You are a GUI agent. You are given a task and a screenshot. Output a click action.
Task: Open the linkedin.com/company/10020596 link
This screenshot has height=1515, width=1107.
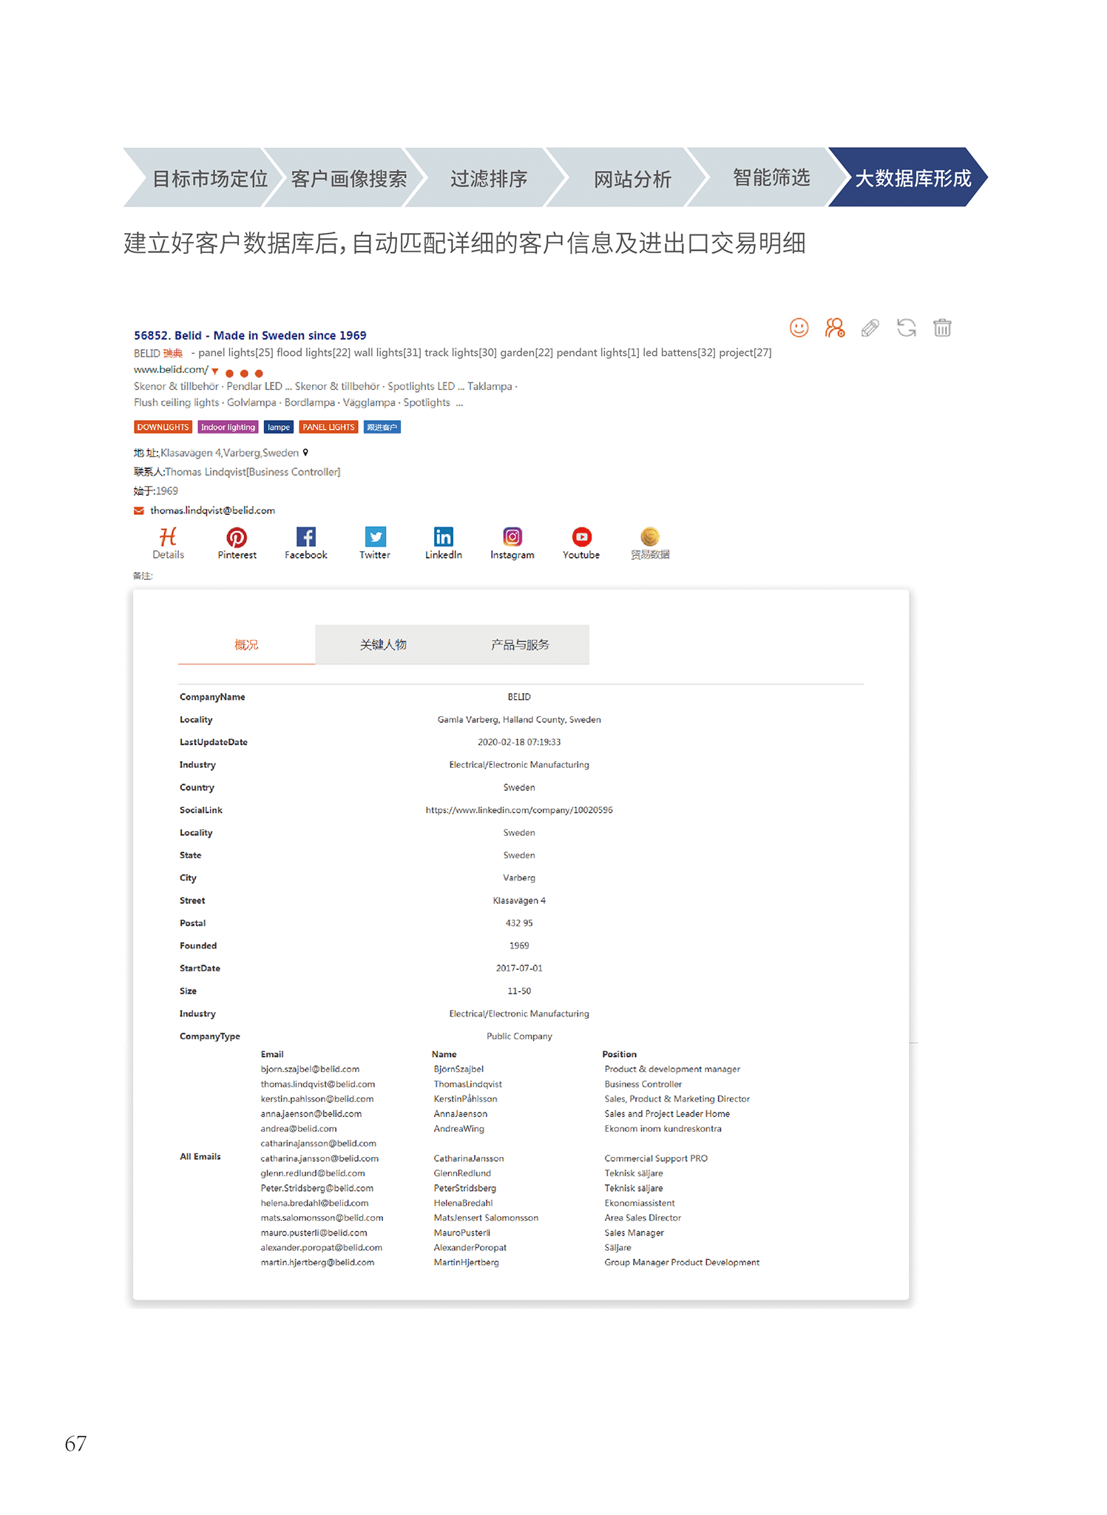coord(519,810)
